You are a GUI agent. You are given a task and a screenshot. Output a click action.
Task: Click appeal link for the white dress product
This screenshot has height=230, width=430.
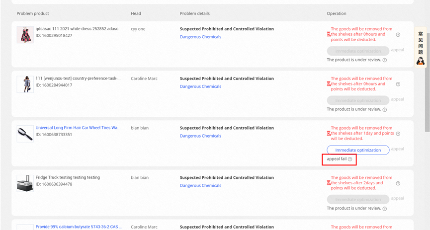click(x=397, y=50)
